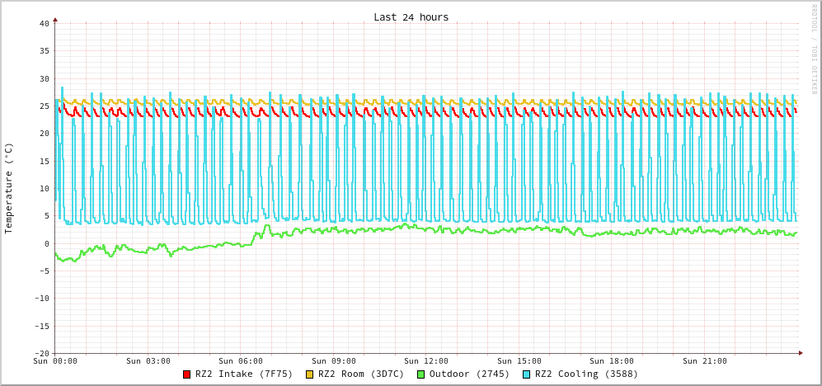The image size is (822, 386).
Task: Click the "Sun 06:00" time axis label
Action: [x=241, y=361]
